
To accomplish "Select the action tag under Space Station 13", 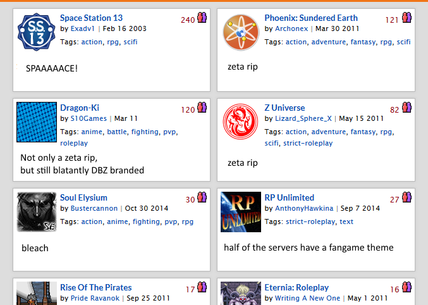I will [x=92, y=42].
